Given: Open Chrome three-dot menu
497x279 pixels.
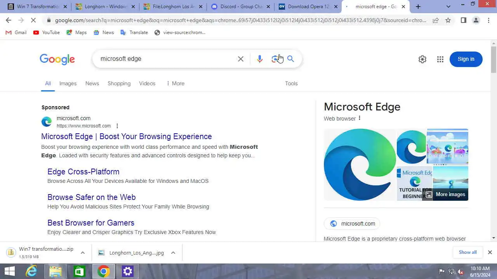Looking at the screenshot, I should click(x=489, y=21).
